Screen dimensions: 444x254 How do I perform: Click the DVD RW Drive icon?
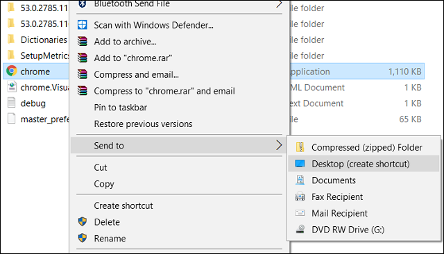pyautogui.click(x=300, y=229)
